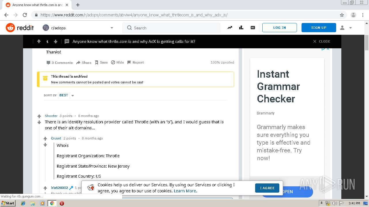
Task: Upvote Cruset's comment
Action: (45, 139)
